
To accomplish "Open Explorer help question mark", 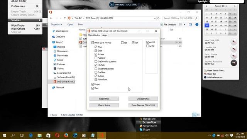I will click(x=197, y=24).
